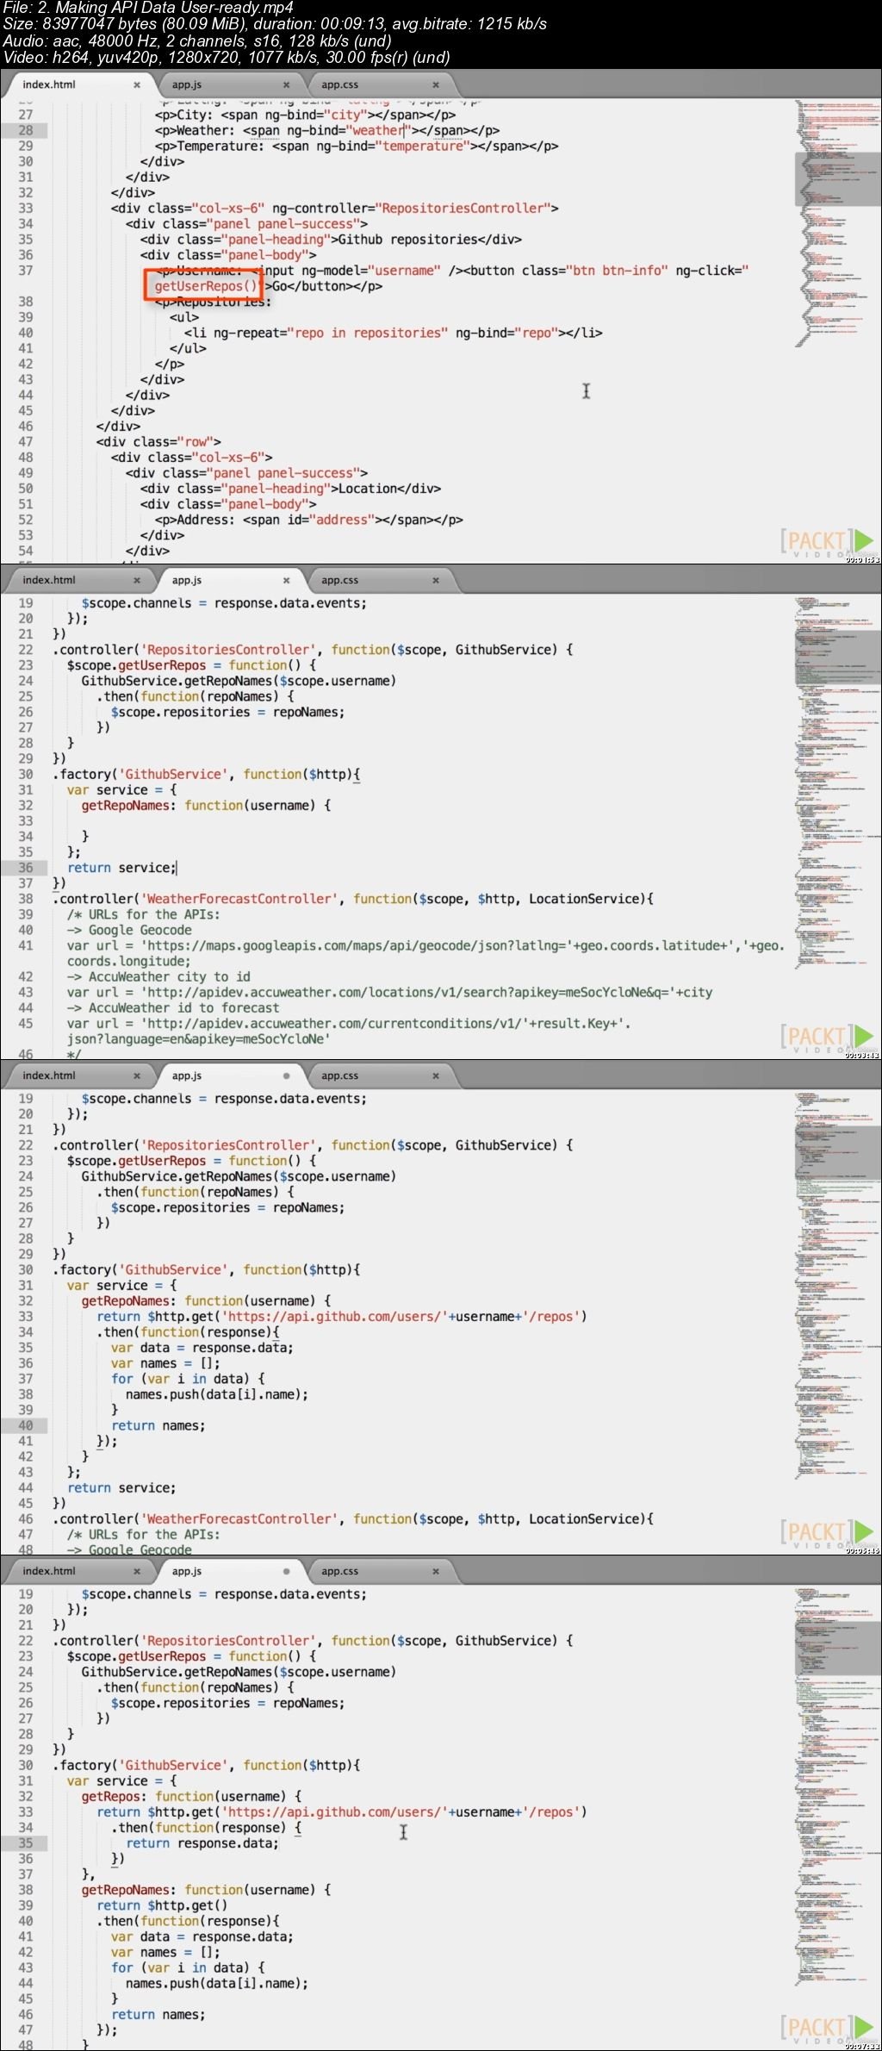Click highlighted line number 28 in the first frame gutter
The image size is (882, 2051).
[26, 130]
